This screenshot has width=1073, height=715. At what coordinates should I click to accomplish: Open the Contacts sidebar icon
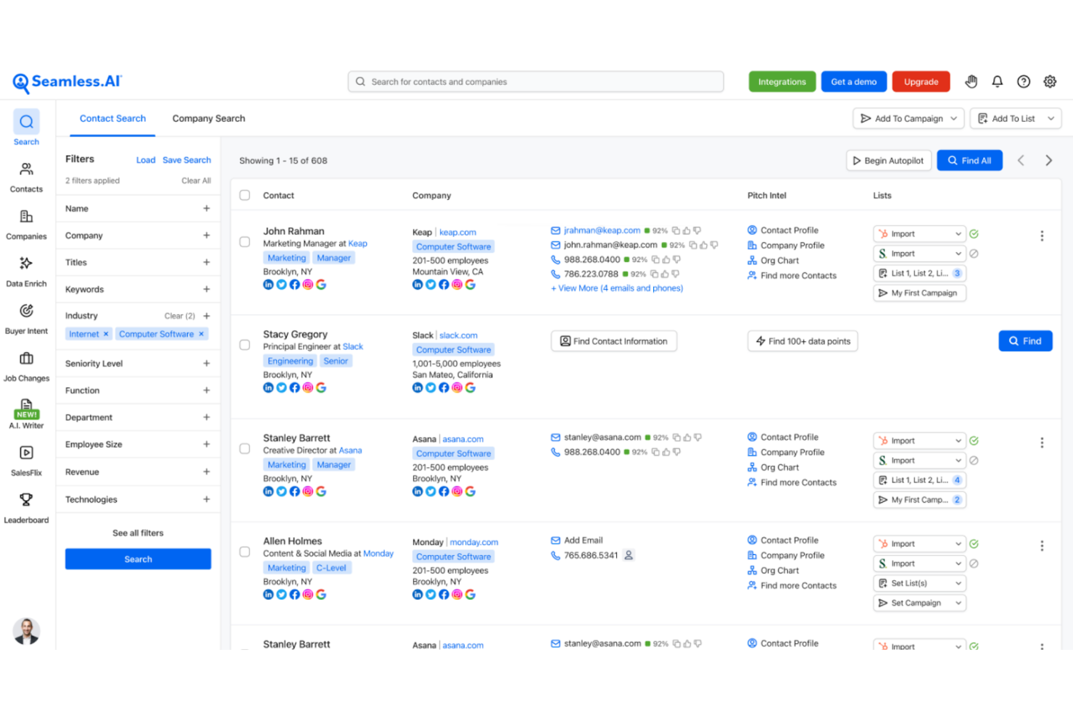click(26, 176)
